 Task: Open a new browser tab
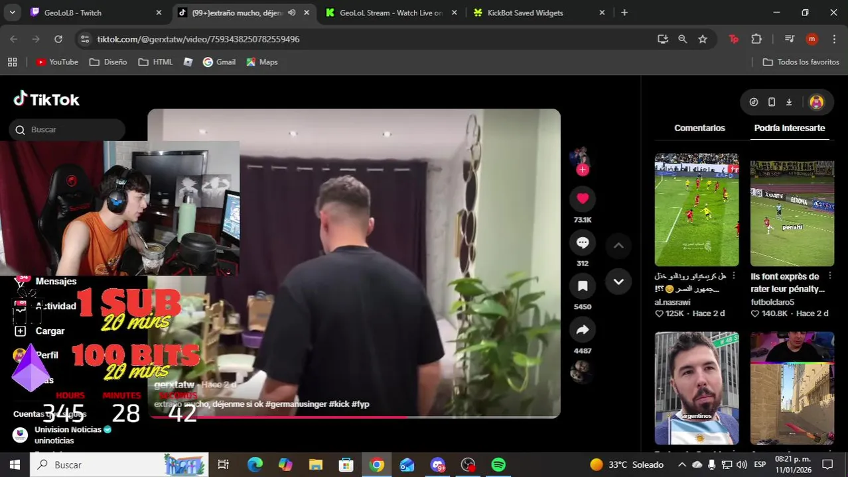[x=624, y=13]
